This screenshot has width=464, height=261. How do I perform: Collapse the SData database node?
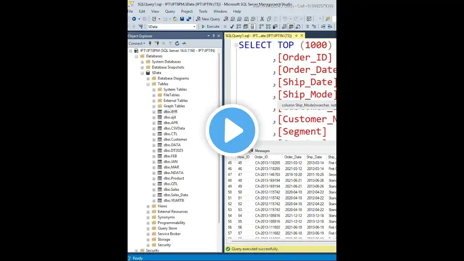(142, 73)
